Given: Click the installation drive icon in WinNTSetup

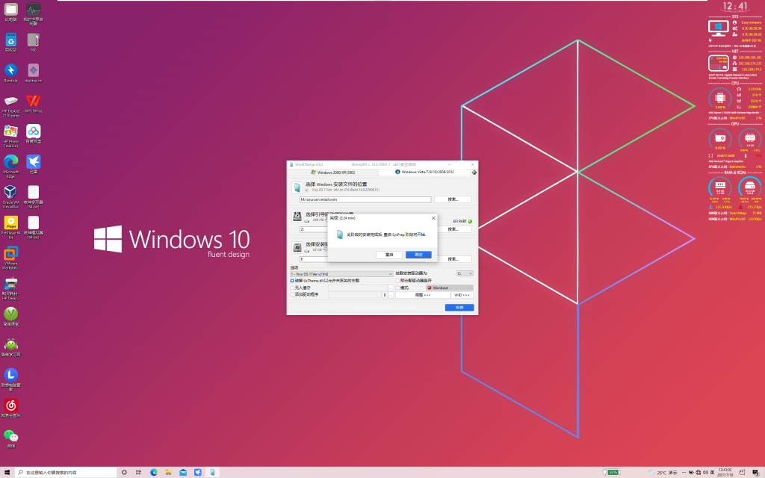Looking at the screenshot, I should click(297, 247).
